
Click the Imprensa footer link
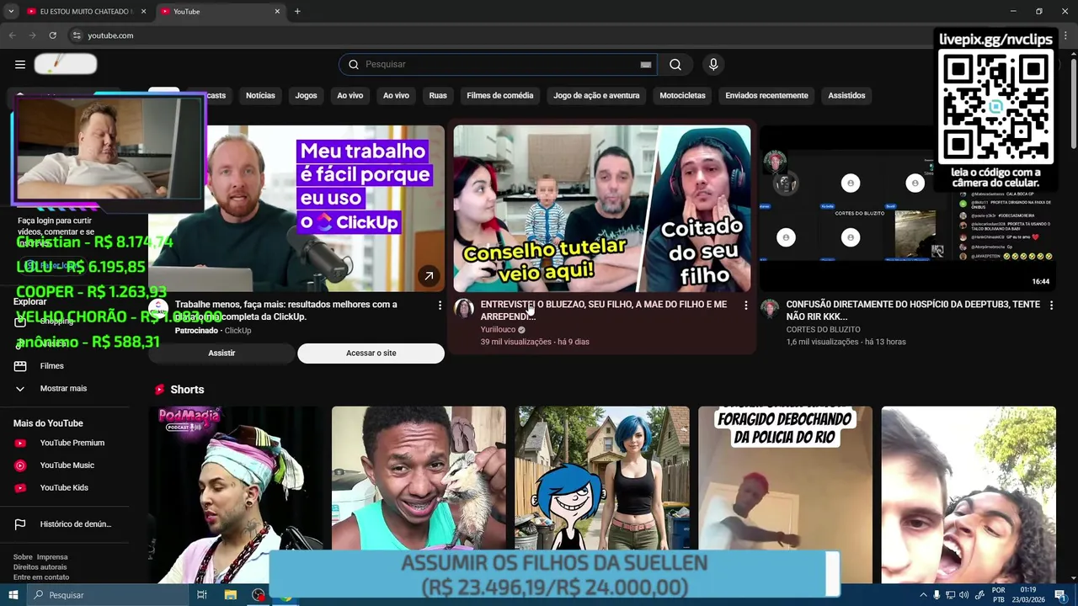click(x=52, y=557)
